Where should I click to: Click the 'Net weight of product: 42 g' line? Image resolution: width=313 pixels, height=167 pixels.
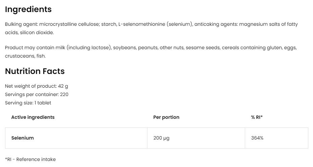point(36,86)
